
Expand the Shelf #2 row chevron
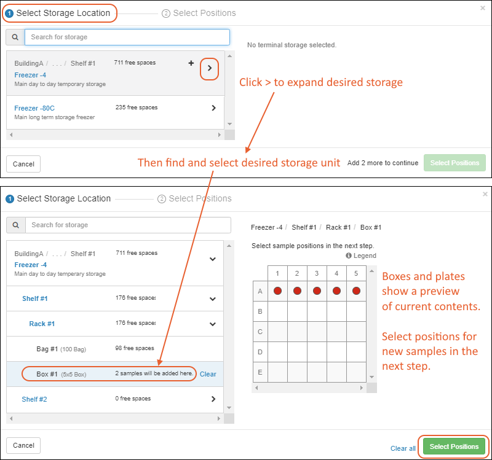[213, 399]
